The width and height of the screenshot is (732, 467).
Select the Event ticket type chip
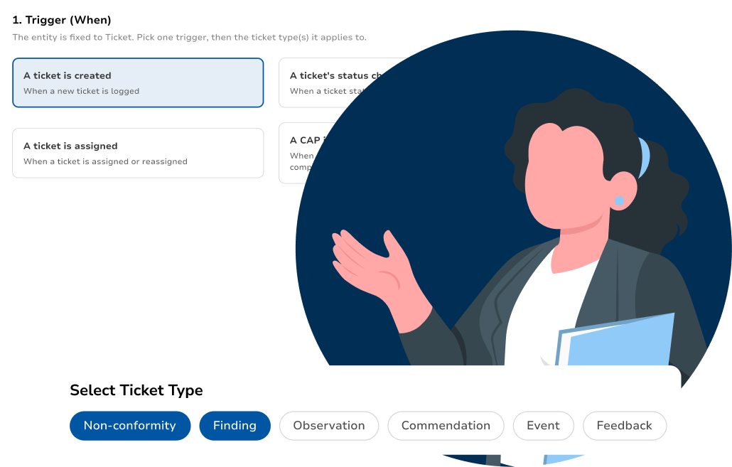point(544,426)
